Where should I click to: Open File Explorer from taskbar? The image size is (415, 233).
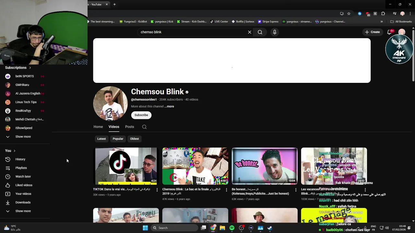pyautogui.click(x=222, y=228)
